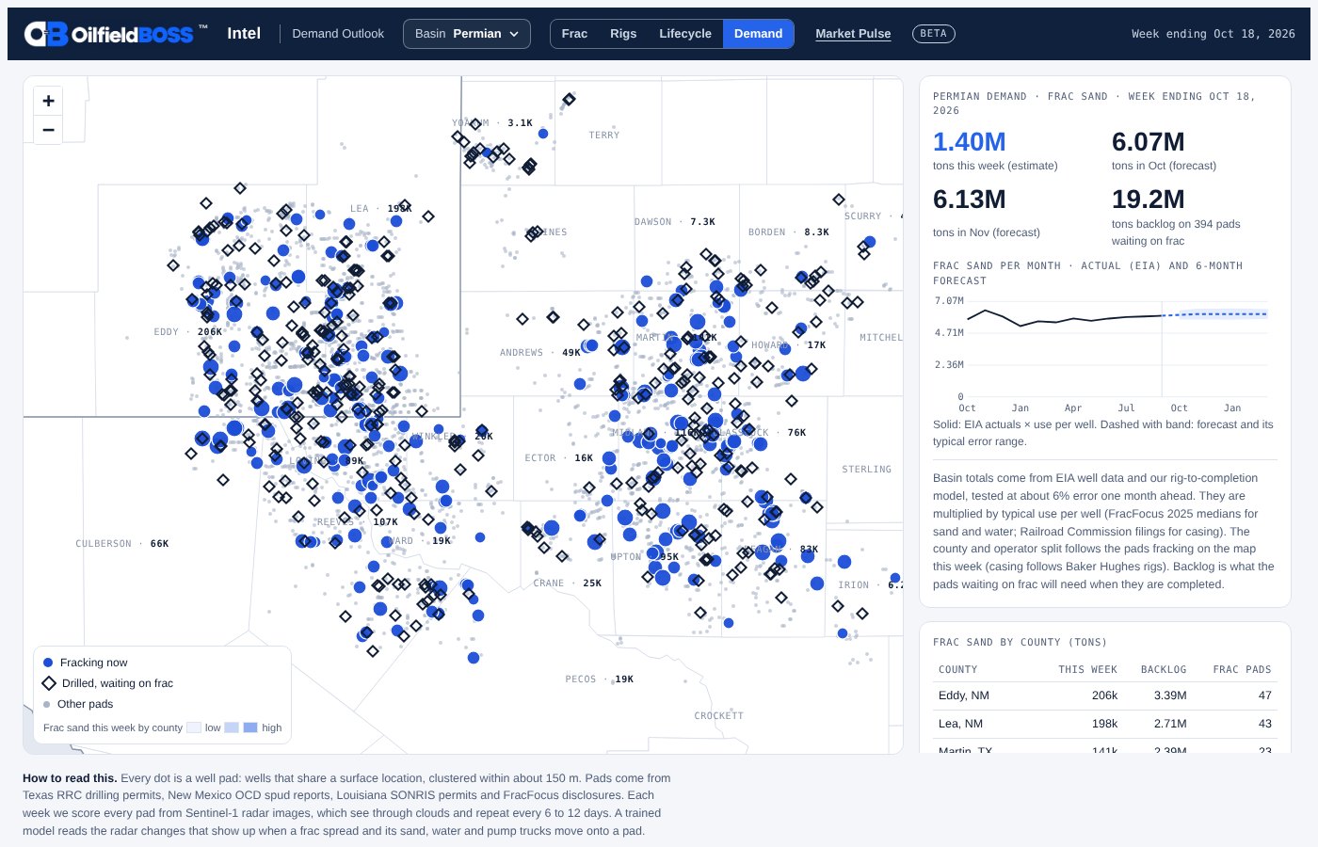
Task: Click the ANDREWS 49K map label
Action: coord(540,353)
